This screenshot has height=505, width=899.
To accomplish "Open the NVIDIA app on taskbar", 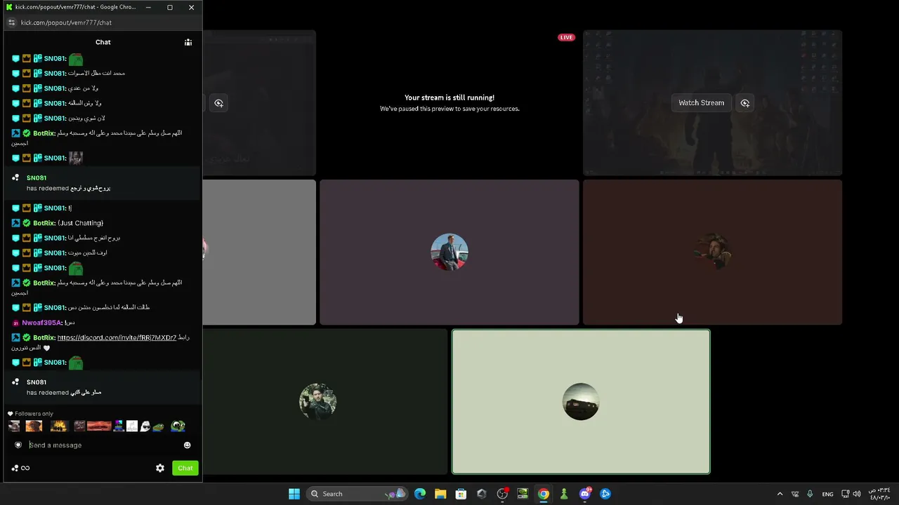I will (523, 494).
